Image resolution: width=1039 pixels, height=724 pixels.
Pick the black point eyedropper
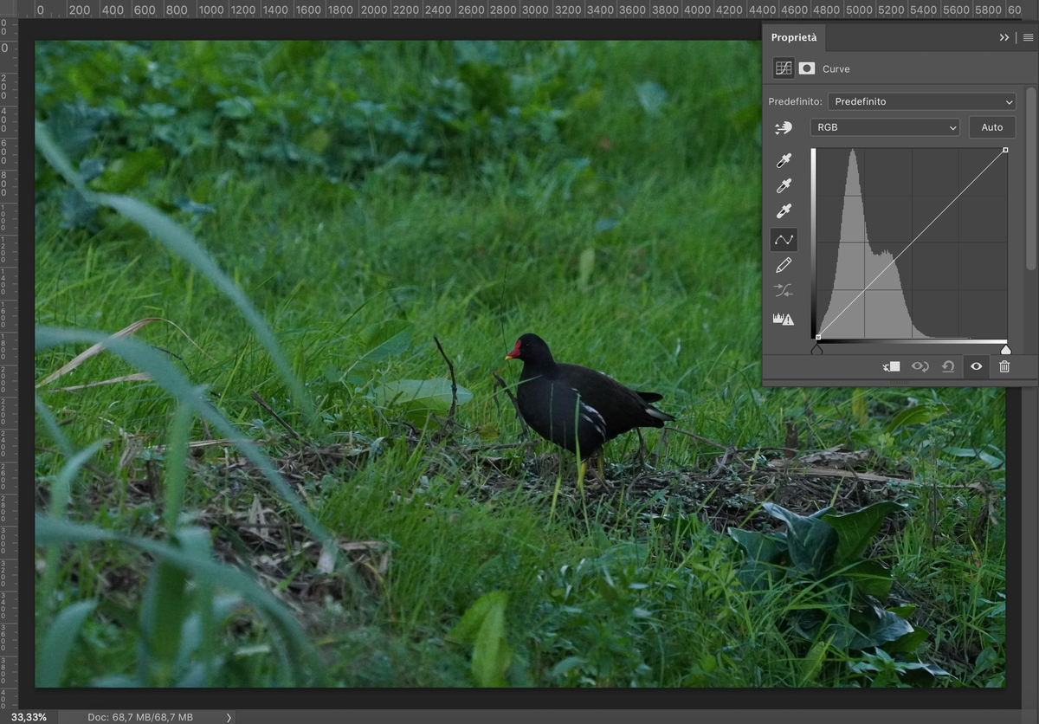(784, 161)
